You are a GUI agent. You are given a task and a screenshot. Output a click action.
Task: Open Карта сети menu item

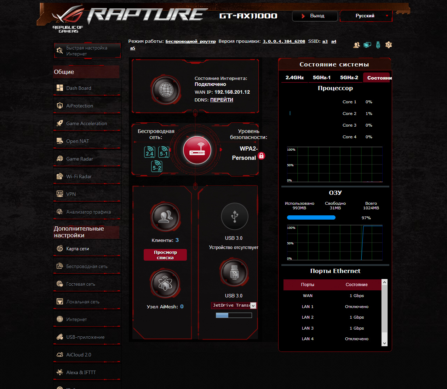[x=87, y=249]
